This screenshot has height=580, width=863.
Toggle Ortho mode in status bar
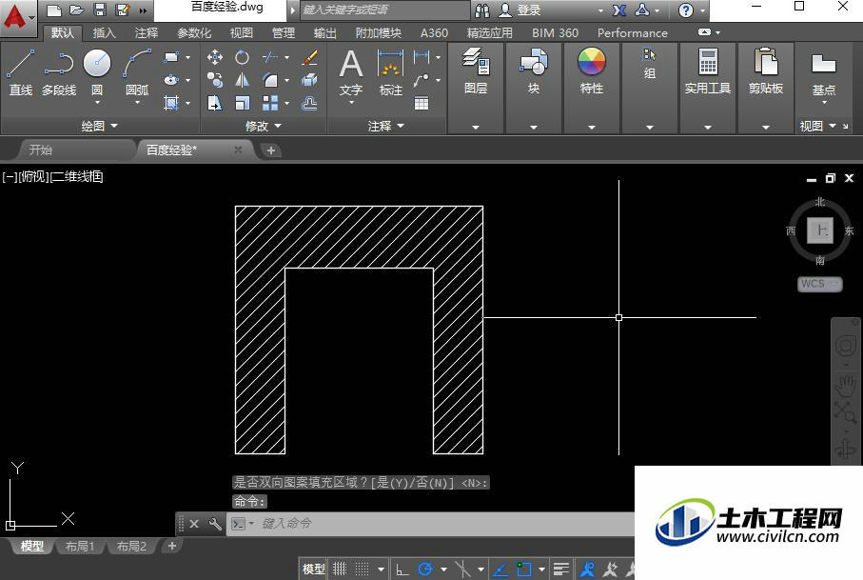coord(402,569)
